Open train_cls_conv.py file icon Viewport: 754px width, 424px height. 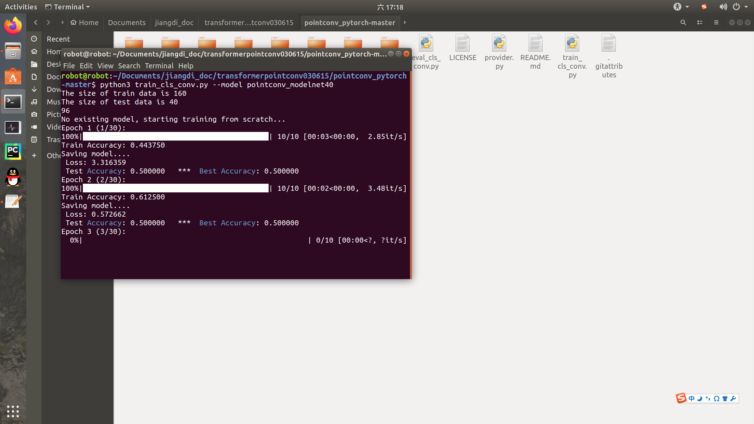point(572,43)
